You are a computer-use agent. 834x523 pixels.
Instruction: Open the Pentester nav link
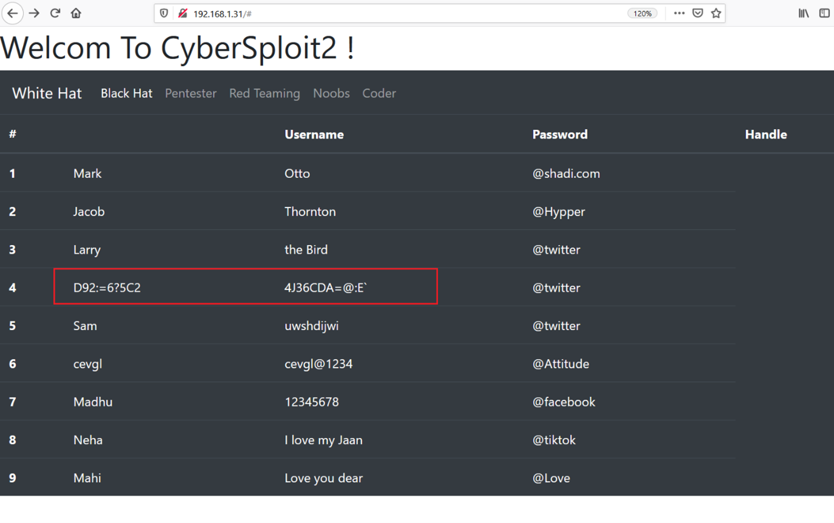190,93
